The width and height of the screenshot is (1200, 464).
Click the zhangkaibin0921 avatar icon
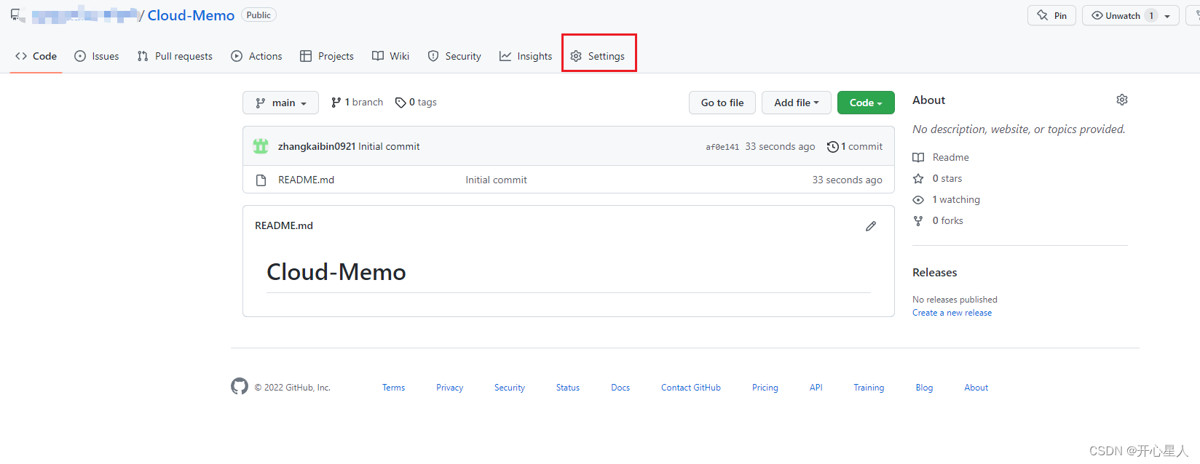click(x=261, y=146)
